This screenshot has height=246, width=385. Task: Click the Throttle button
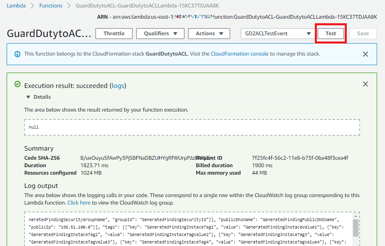pos(114,34)
